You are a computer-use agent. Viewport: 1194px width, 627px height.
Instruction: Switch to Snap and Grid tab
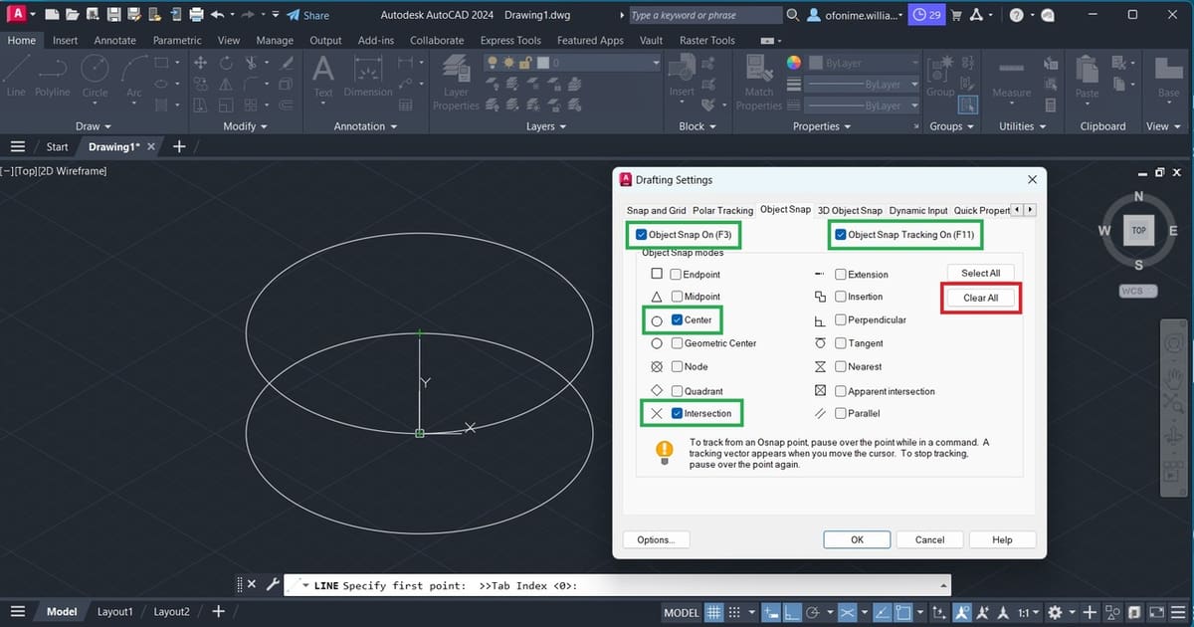click(x=656, y=210)
